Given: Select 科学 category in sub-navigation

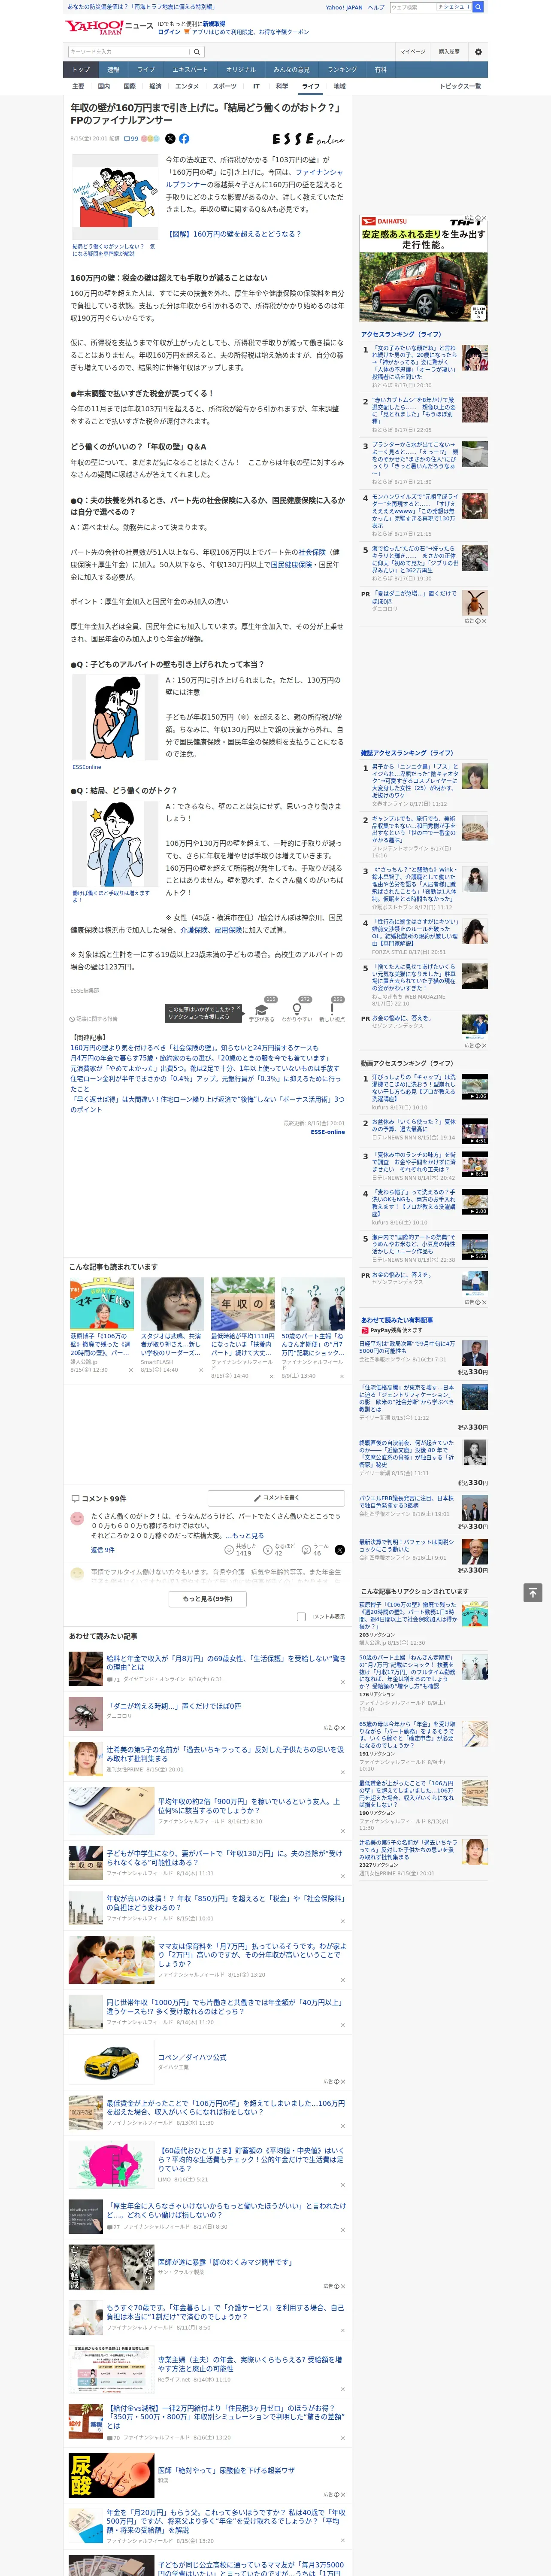Looking at the screenshot, I should coord(282,86).
